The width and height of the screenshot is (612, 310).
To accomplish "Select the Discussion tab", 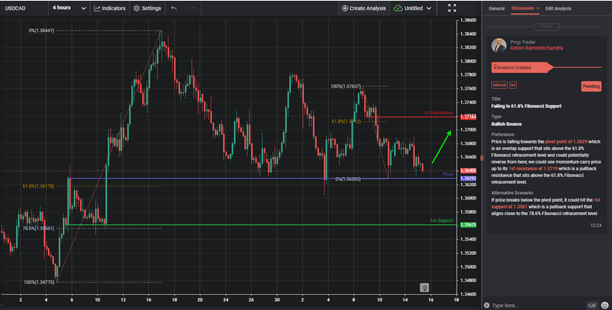I will (522, 8).
